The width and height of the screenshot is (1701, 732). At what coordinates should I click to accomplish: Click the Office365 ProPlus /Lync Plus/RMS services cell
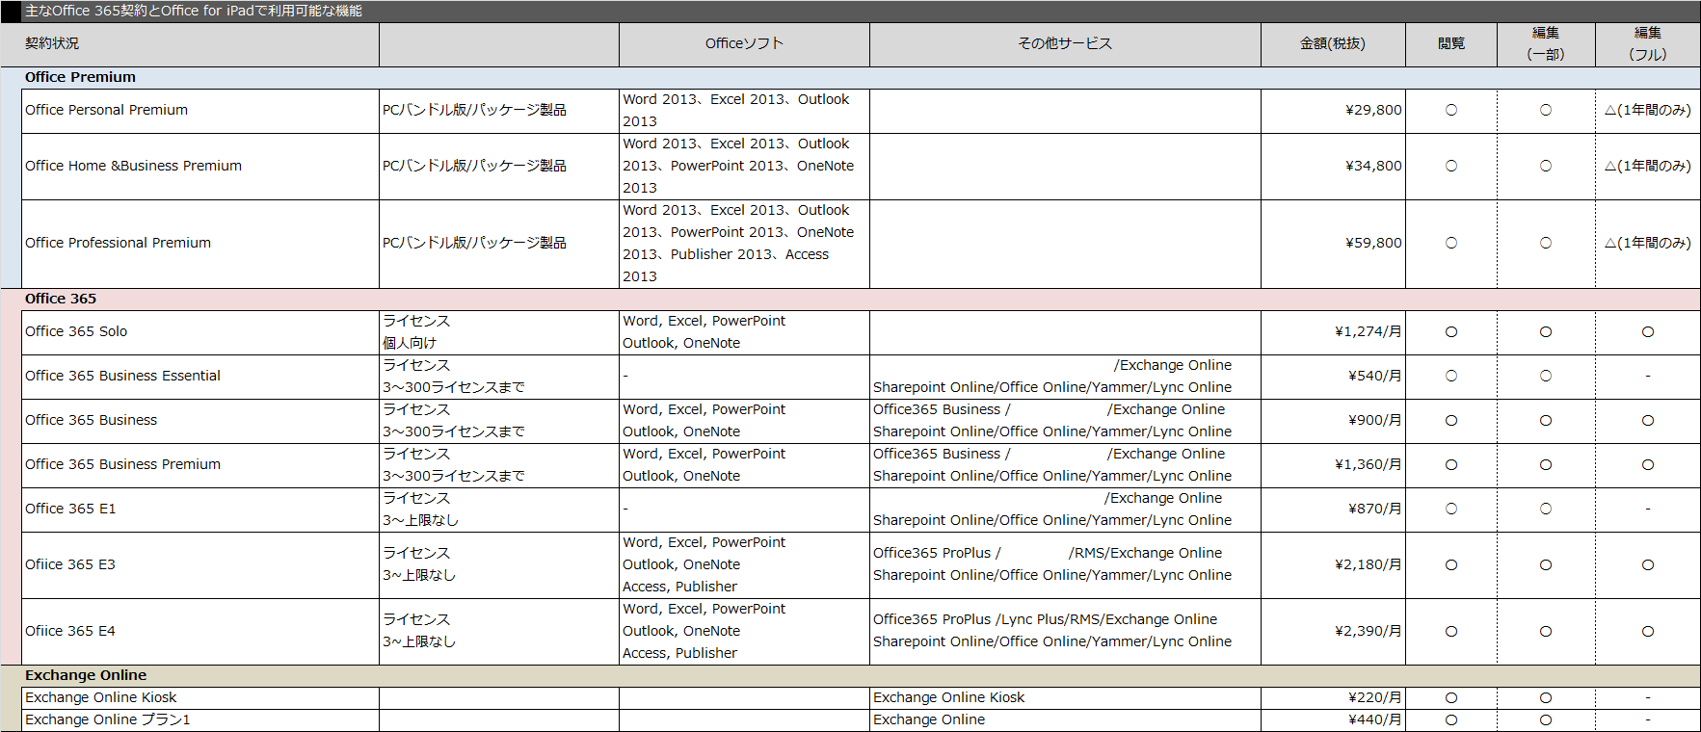click(x=1065, y=632)
